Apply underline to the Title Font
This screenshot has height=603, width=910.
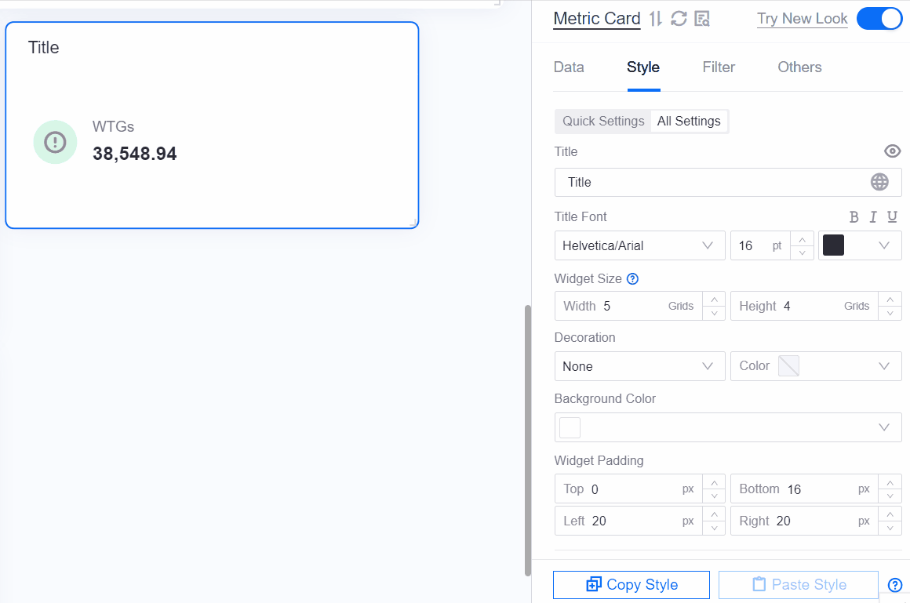[892, 217]
